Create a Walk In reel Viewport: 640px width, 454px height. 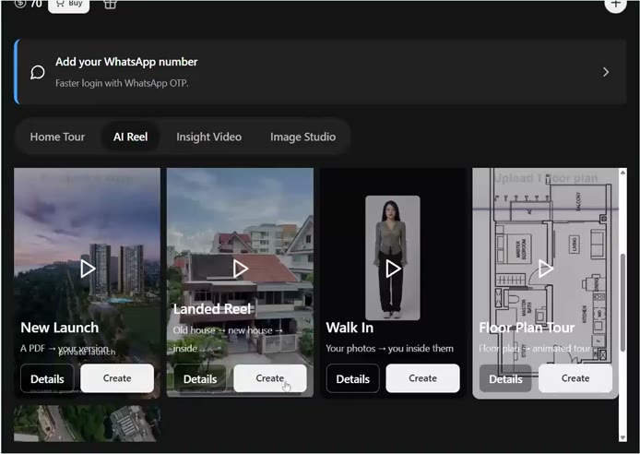423,378
